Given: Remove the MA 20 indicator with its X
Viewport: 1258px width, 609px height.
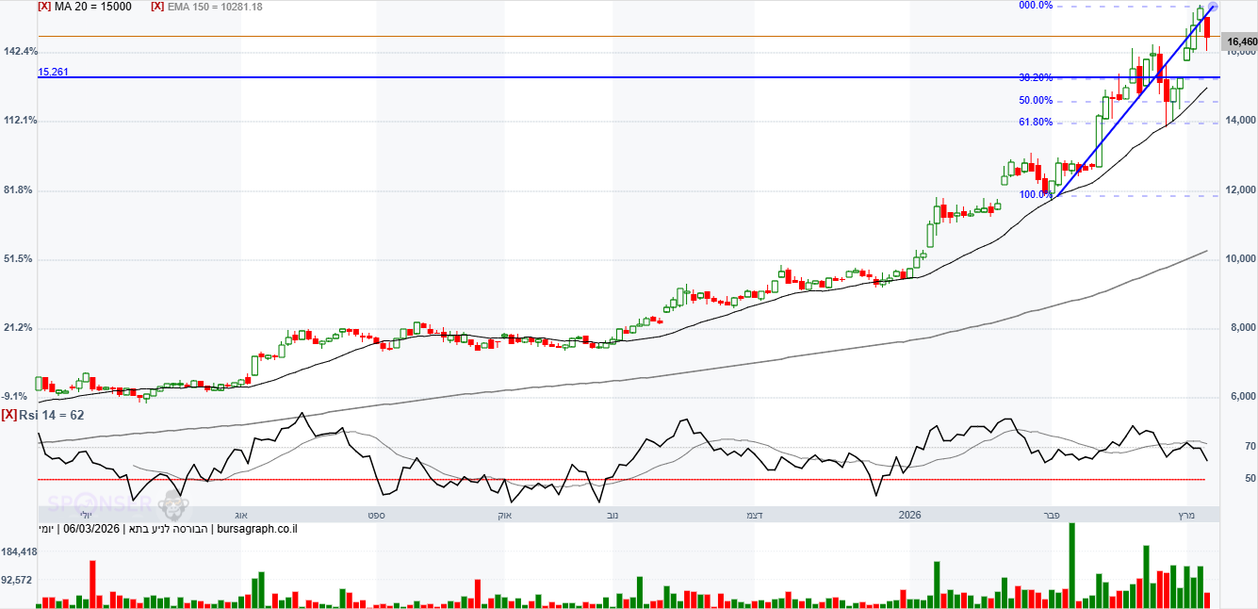Looking at the screenshot, I should click(x=44, y=7).
